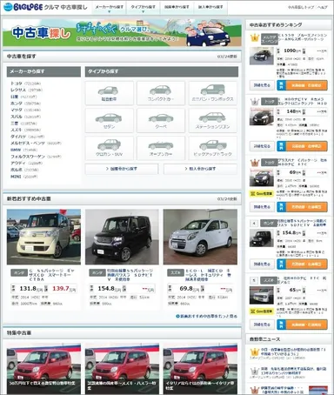Click the silver crown of the second-ranked car
This screenshot has width=334, height=395.
(x=255, y=102)
